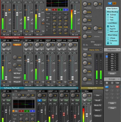Click the Dim button
Image resolution: width=121 pixels, height=122 pixels.
98,95
